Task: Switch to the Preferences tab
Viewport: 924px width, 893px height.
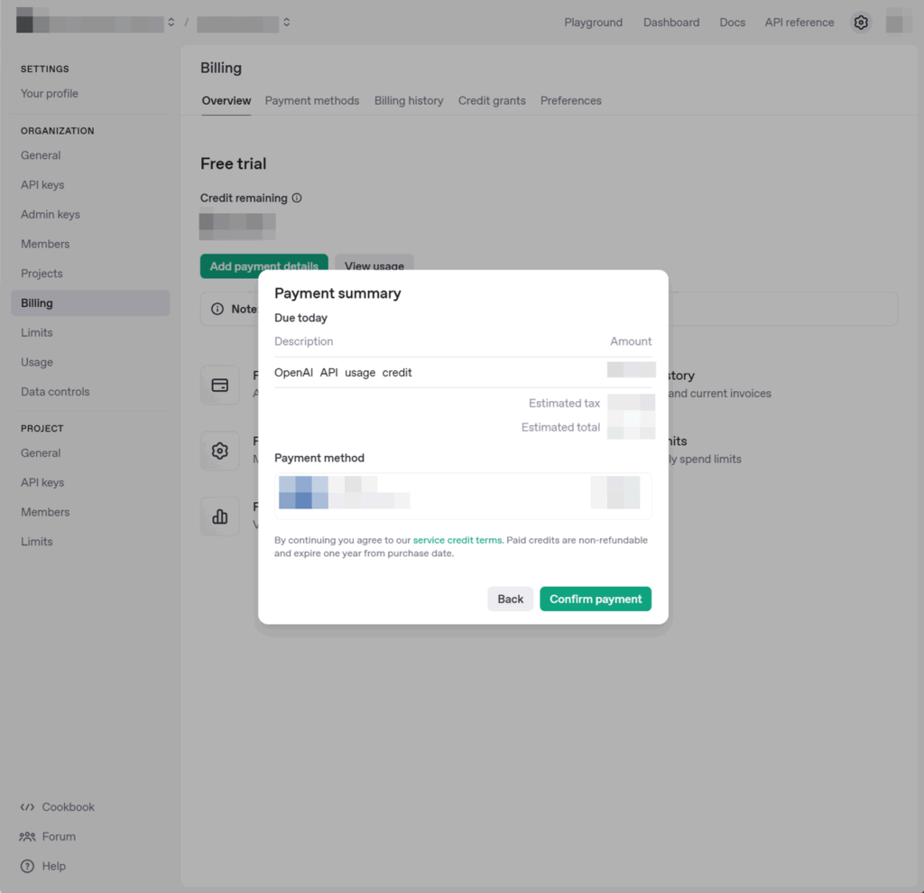Action: click(x=570, y=100)
